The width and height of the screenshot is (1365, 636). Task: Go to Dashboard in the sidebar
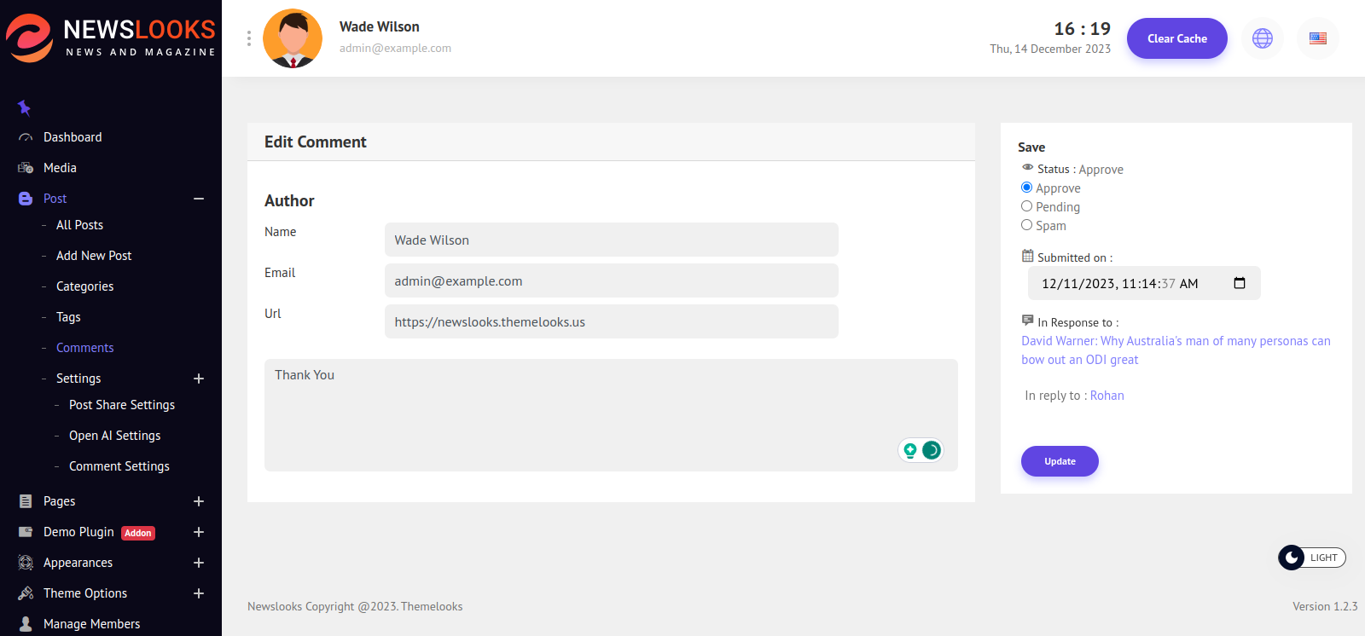click(x=73, y=137)
